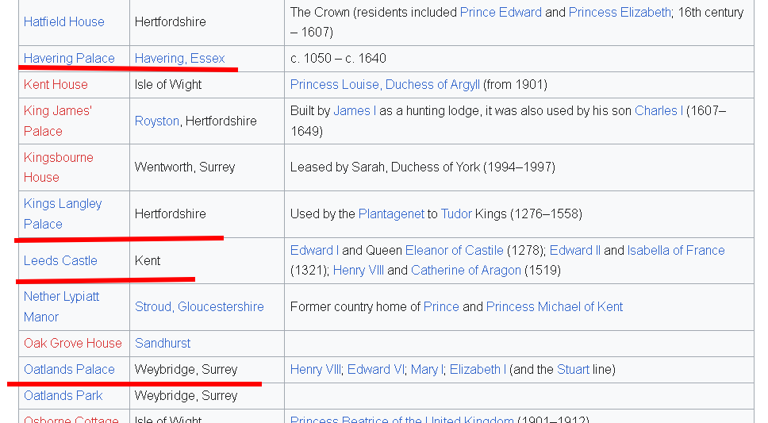Follow the James I link
The image size is (768, 423).
pyautogui.click(x=355, y=111)
